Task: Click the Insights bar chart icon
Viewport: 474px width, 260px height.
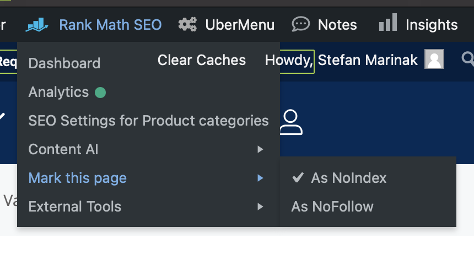Action: point(388,24)
